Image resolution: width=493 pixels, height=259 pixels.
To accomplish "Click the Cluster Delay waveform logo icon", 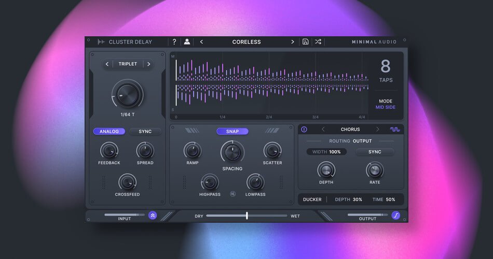I will tap(101, 42).
